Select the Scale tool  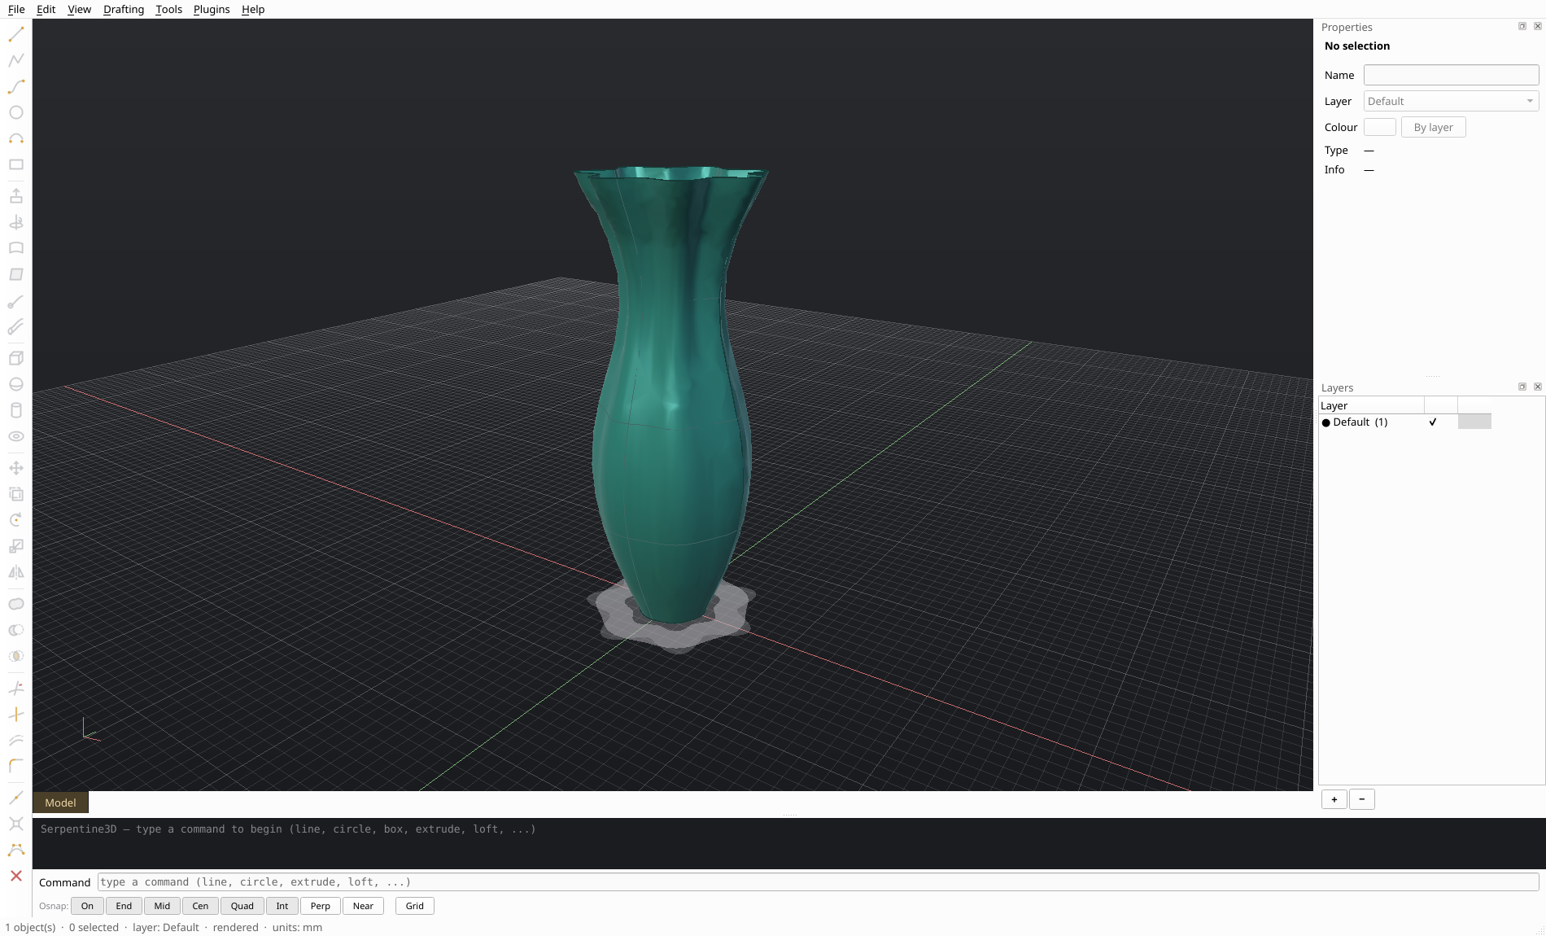pyautogui.click(x=16, y=546)
